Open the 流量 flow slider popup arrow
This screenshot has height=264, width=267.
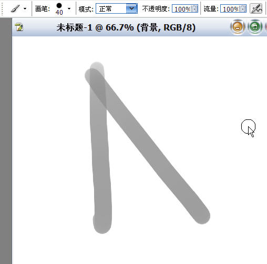[x=243, y=9]
